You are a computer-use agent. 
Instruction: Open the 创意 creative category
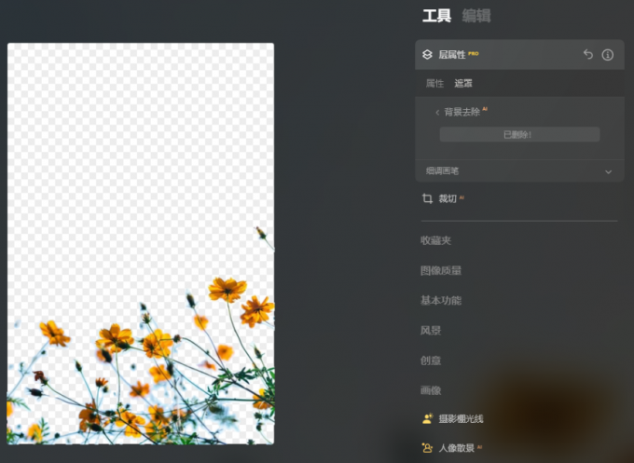click(430, 361)
